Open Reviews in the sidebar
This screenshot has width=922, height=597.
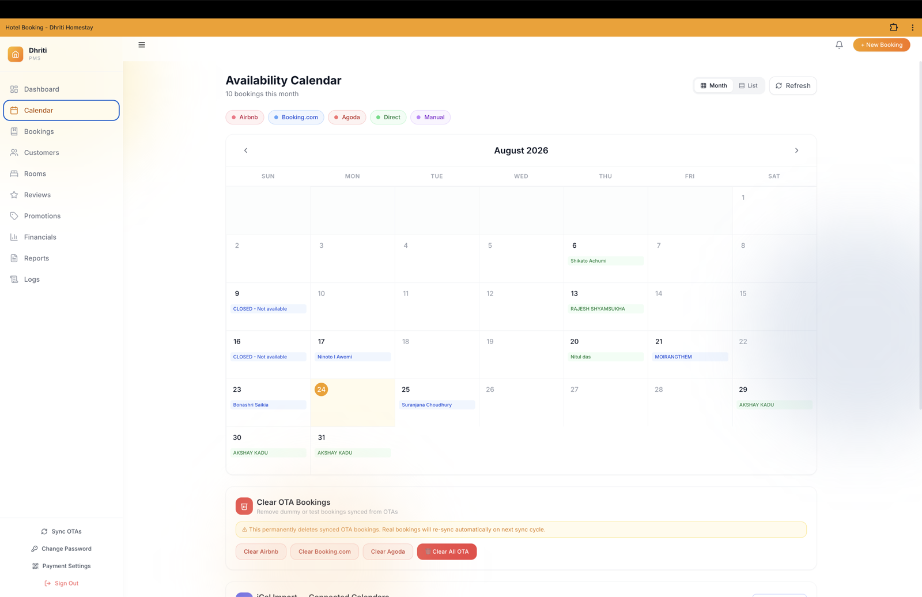point(61,195)
